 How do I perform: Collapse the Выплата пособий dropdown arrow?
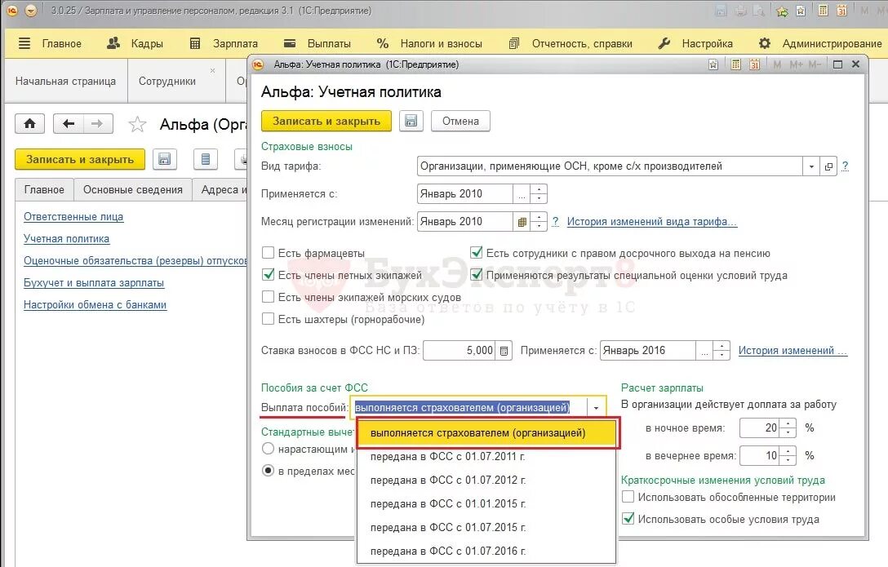pyautogui.click(x=596, y=407)
